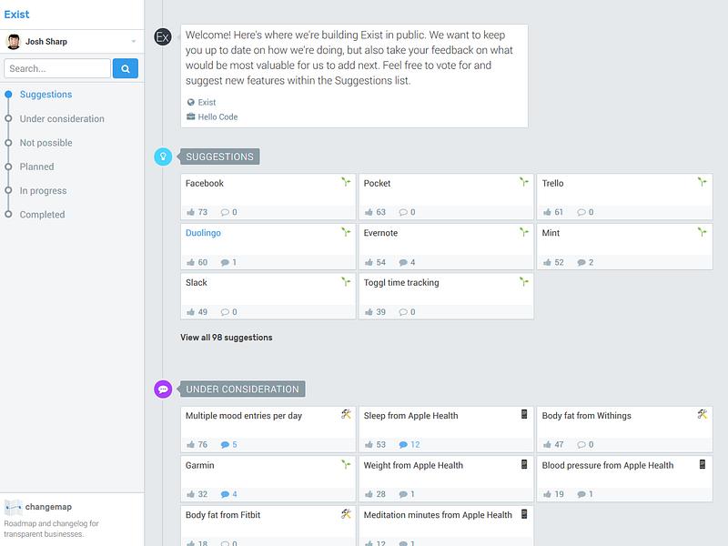The width and height of the screenshot is (728, 546).
Task: Click the changemap footer link
Action: click(48, 507)
